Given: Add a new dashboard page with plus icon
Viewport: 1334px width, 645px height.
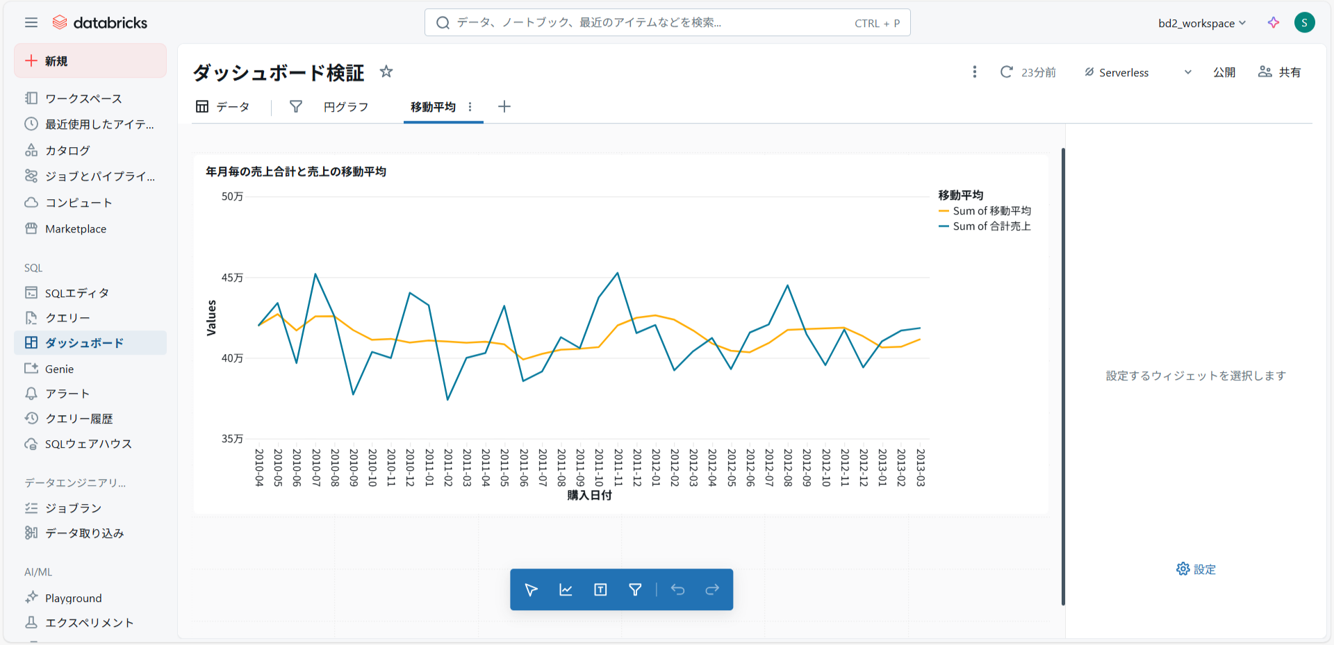Looking at the screenshot, I should point(504,107).
